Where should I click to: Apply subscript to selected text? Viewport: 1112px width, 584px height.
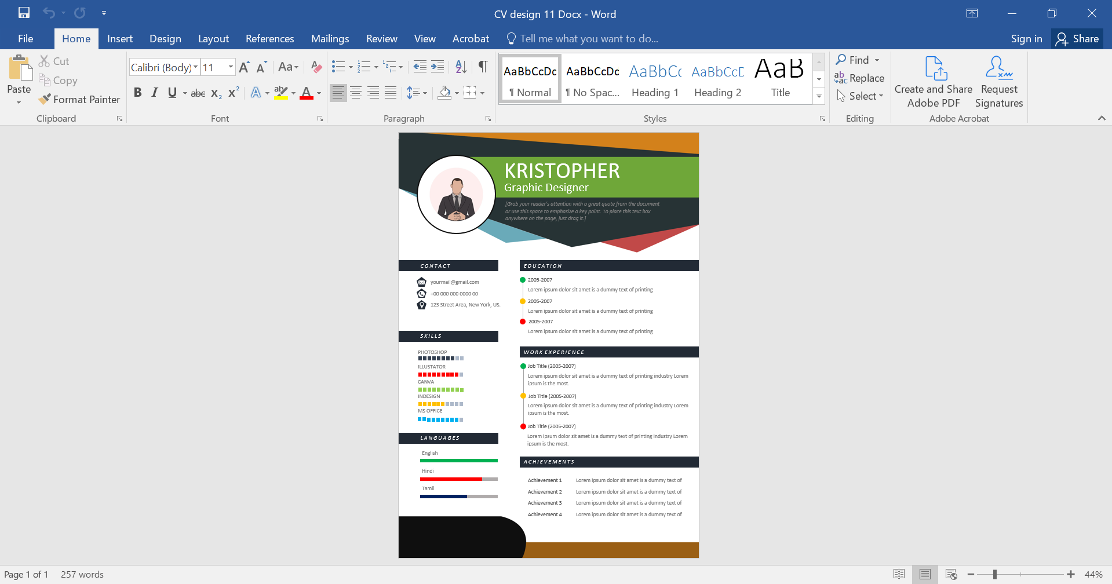pyautogui.click(x=215, y=93)
